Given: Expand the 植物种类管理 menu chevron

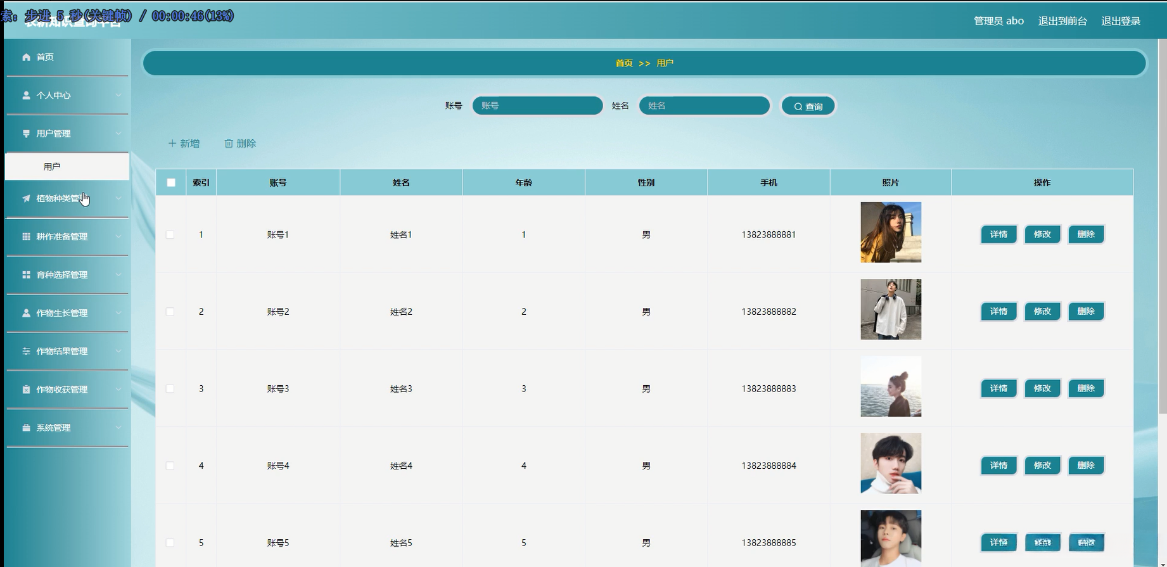Looking at the screenshot, I should click(x=118, y=198).
